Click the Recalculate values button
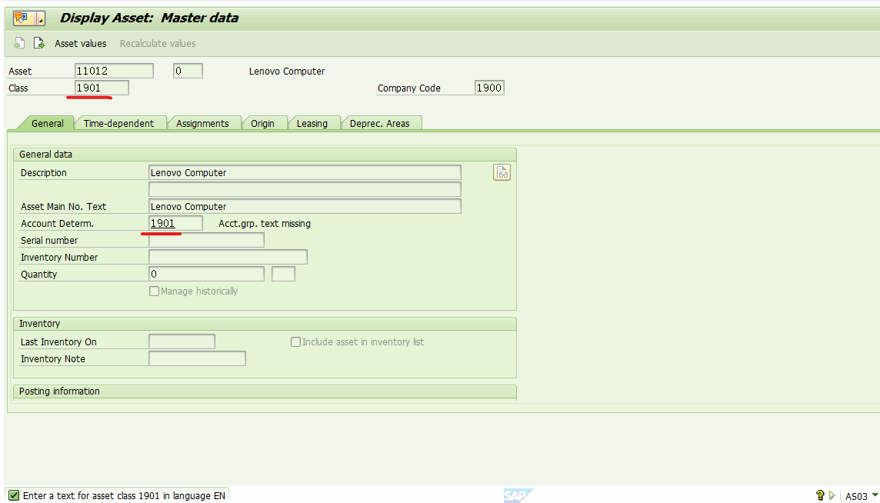880x503 pixels. point(157,43)
